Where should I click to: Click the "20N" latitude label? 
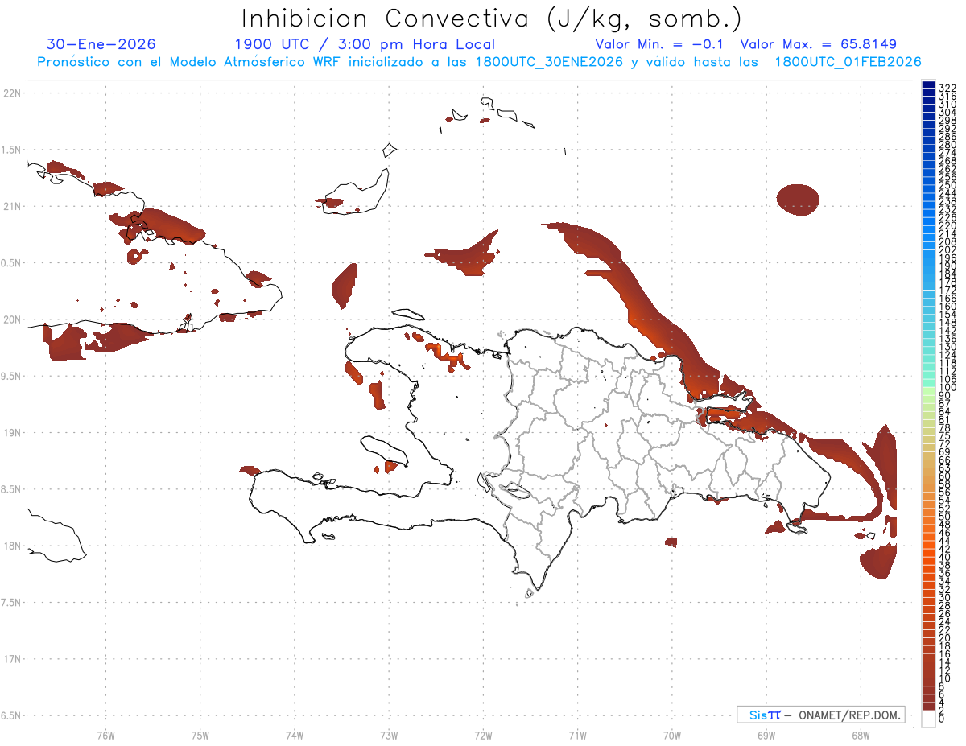[x=11, y=319]
